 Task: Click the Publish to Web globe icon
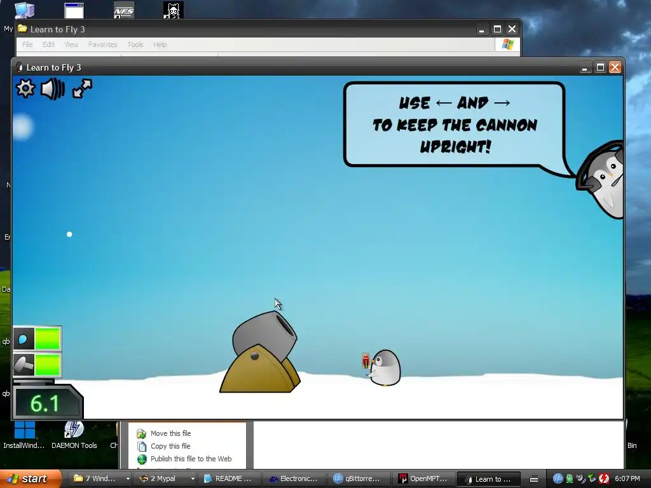click(x=142, y=459)
